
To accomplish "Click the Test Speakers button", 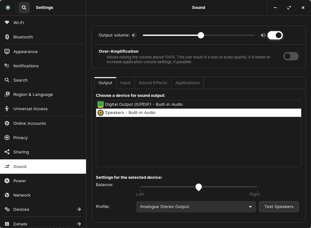I will pos(279,207).
